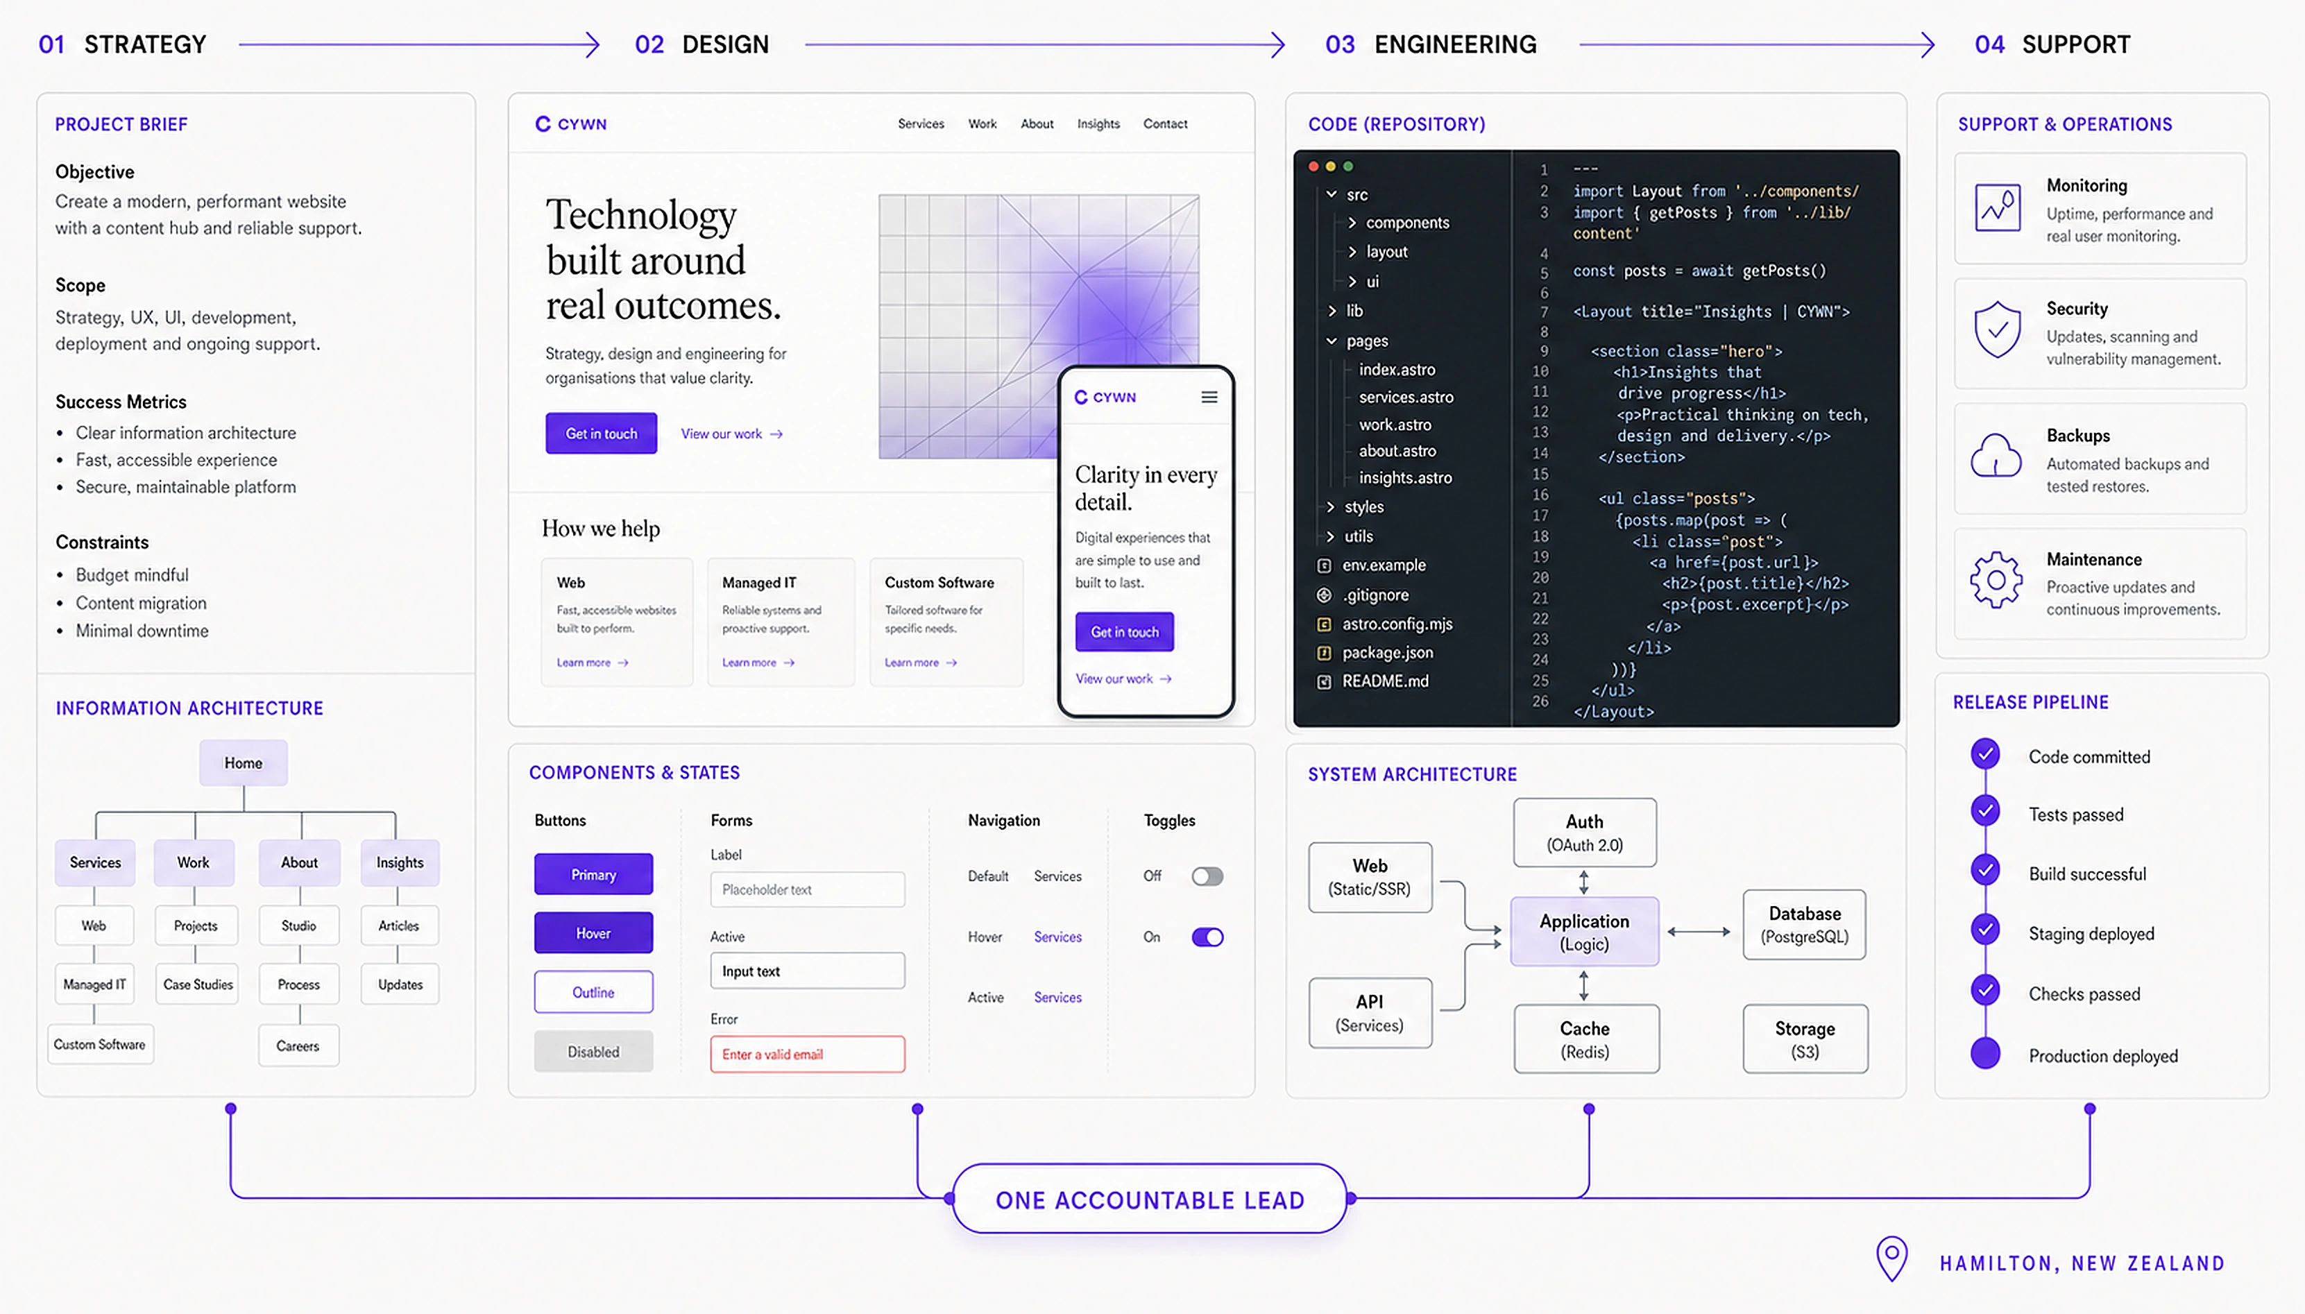This screenshot has height=1314, width=2305.
Task: Click the CYWN logo in mobile mockup
Action: click(x=1105, y=397)
